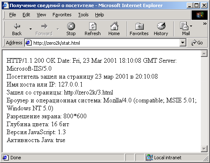Click the Back arrow toolbar icon
The image size is (210, 163).
(x=17, y=26)
